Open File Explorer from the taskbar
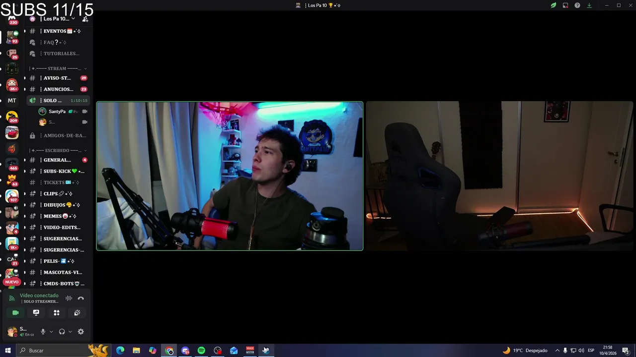Viewport: 636px width, 357px height. click(136, 351)
